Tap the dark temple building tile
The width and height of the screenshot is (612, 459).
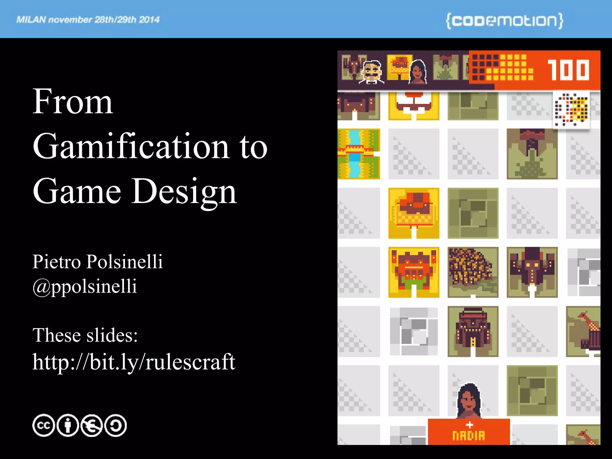coord(473,331)
